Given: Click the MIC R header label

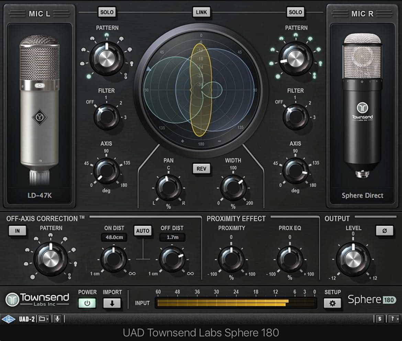Looking at the screenshot, I should tap(362, 14).
